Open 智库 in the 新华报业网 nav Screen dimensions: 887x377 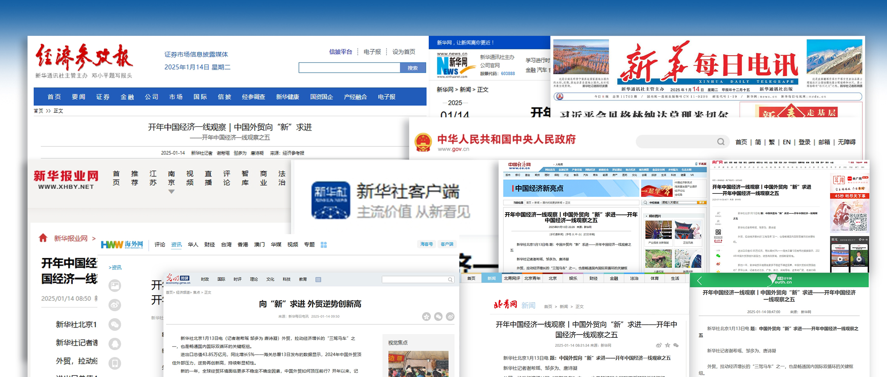245,178
